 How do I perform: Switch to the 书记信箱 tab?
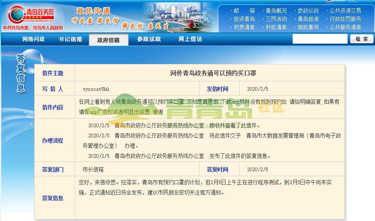pos(70,39)
